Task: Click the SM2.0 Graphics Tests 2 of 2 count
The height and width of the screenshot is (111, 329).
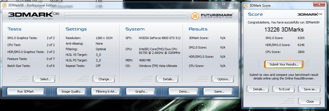Action: pos(50,38)
